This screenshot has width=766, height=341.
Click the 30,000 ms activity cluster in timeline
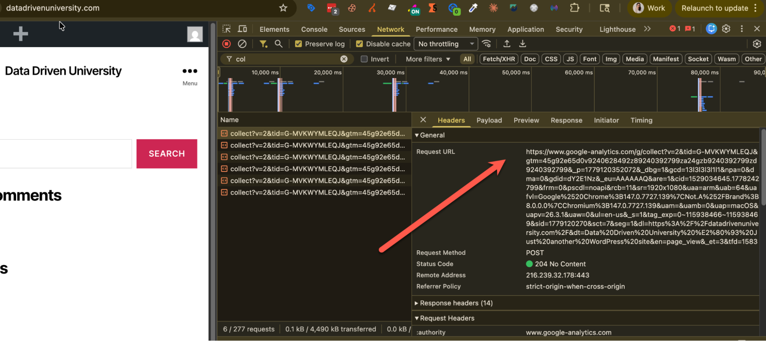click(x=395, y=94)
